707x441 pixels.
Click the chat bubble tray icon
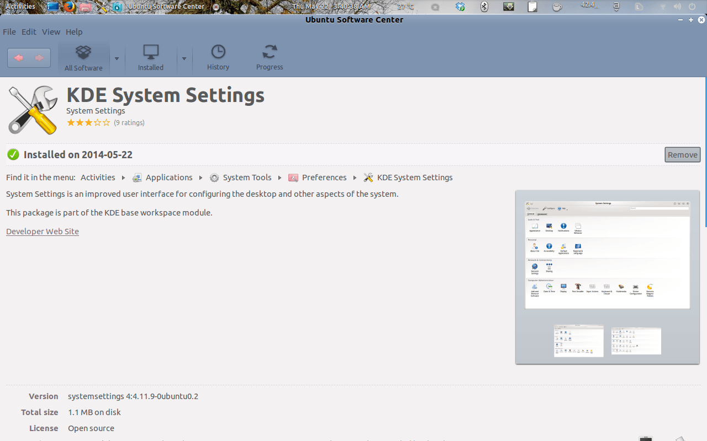[435, 7]
